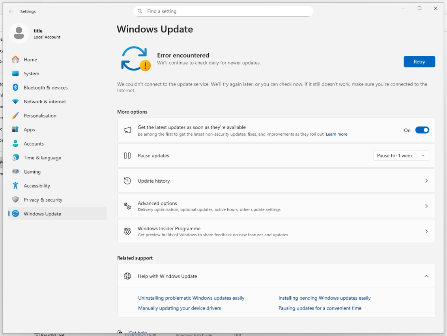Click the Update history clock icon
The width and height of the screenshot is (447, 336).
click(127, 181)
